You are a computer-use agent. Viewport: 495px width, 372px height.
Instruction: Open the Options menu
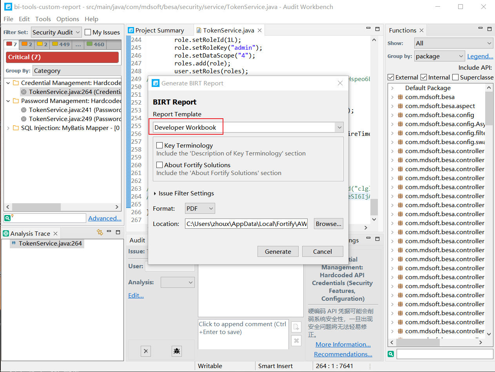tap(68, 19)
